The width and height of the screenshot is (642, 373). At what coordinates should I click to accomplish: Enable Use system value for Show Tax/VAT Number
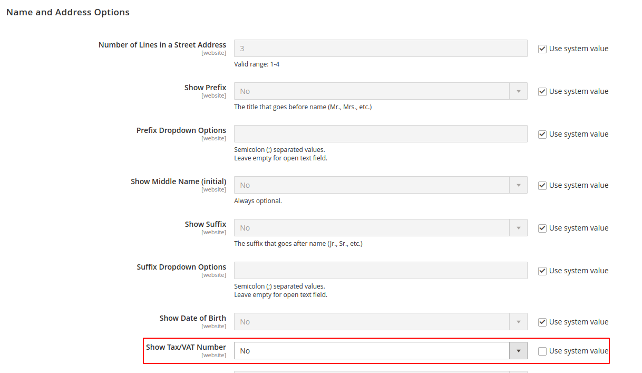click(x=542, y=350)
